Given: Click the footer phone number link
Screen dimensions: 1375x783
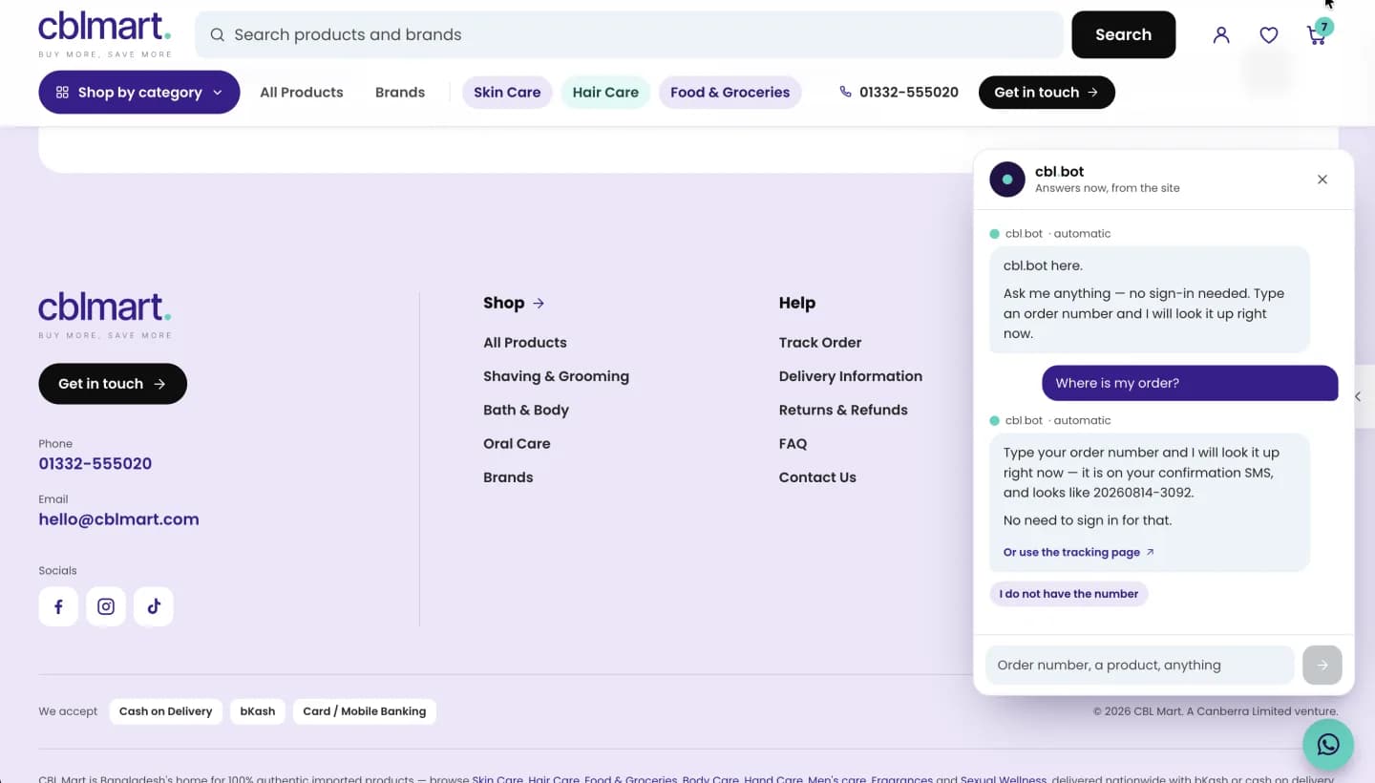Looking at the screenshot, I should pyautogui.click(x=95, y=464).
